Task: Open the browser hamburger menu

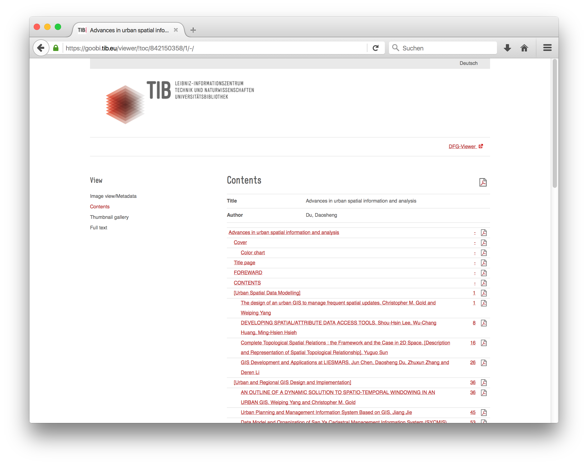Action: pyautogui.click(x=547, y=48)
